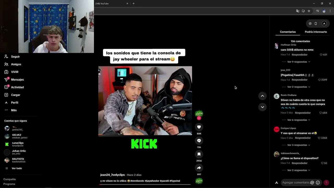Open the Chrome profile avatar
The height and width of the screenshot is (188, 334).
[x=324, y=11]
